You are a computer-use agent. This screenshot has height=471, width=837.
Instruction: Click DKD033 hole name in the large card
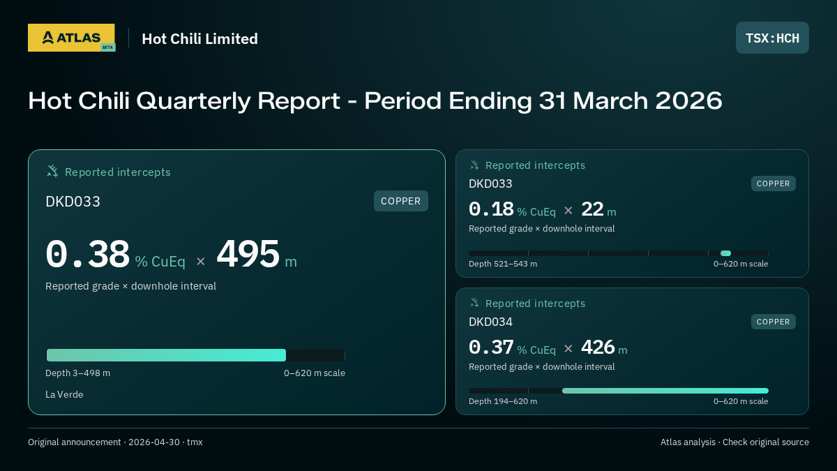pyautogui.click(x=73, y=202)
